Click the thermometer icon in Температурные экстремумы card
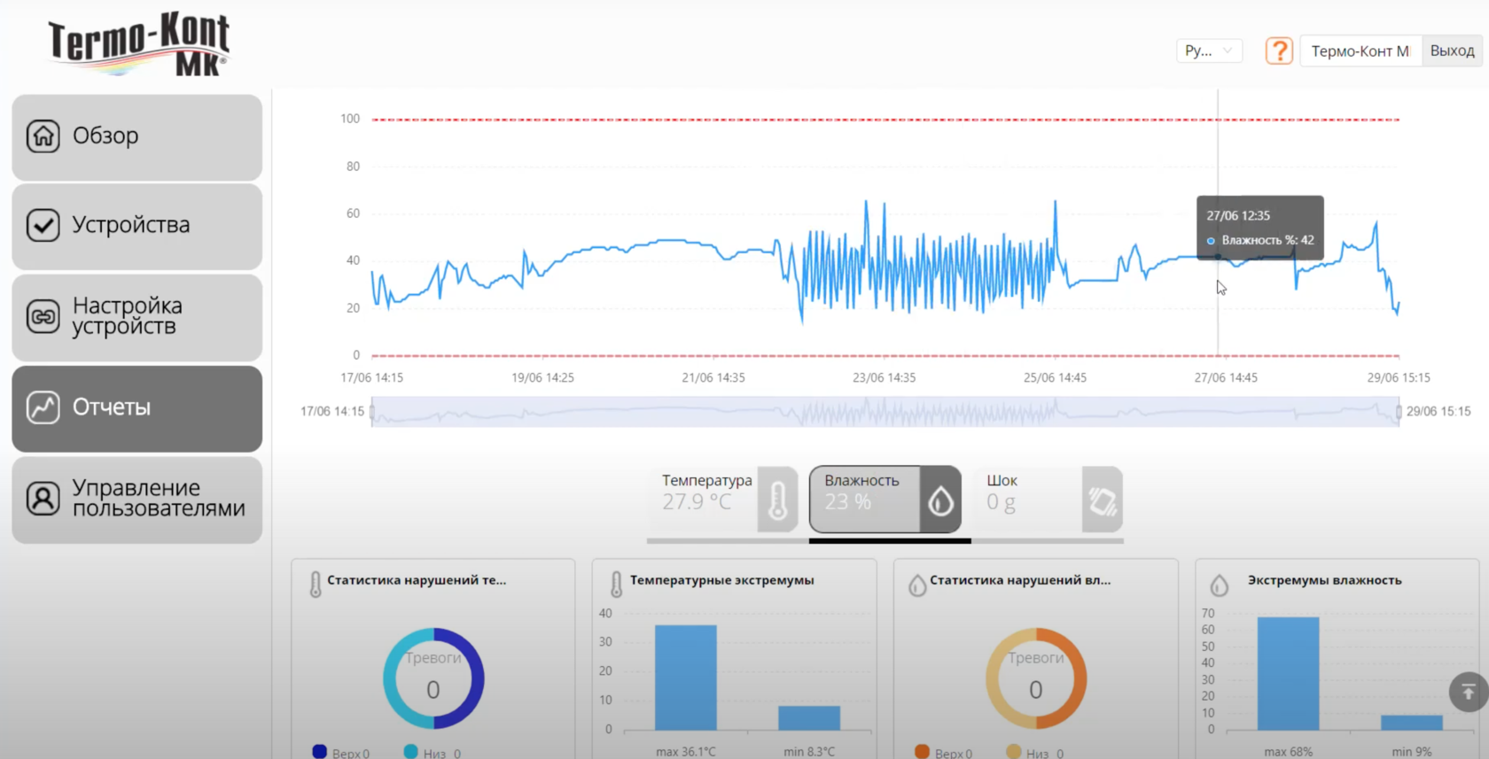The image size is (1489, 759). 616,584
